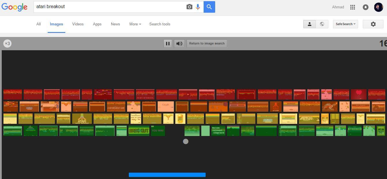Select the Images tab
This screenshot has width=387, height=179.
[x=56, y=24]
